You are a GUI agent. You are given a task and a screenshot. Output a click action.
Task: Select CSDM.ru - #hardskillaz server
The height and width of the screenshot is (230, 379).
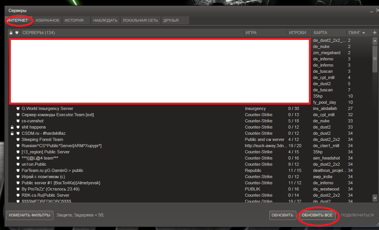pyautogui.click(x=190, y=133)
